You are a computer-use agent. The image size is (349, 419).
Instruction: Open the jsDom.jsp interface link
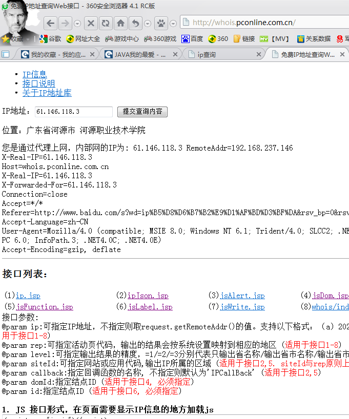[x=331, y=296]
